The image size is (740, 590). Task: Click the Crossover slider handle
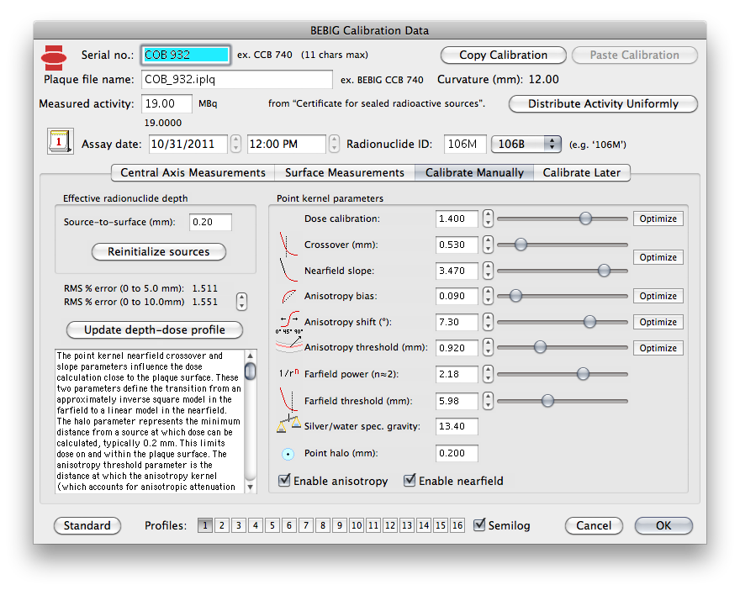point(521,245)
